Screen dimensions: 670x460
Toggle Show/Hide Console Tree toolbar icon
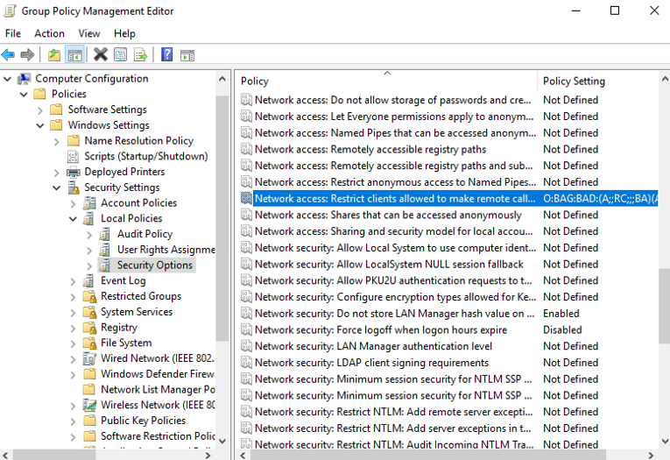coord(75,55)
